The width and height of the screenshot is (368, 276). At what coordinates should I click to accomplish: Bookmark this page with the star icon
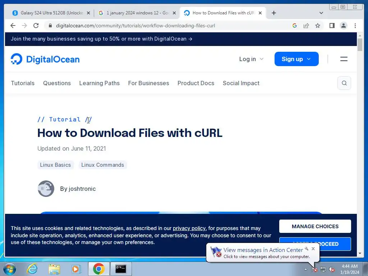click(318, 26)
